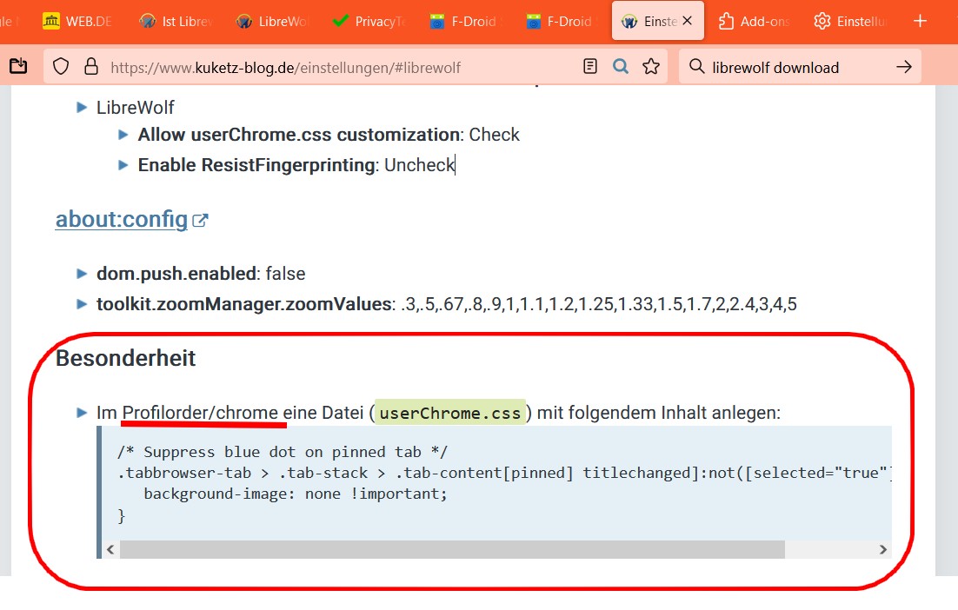
Task: Click external link icon beside about:config
Action: pyautogui.click(x=201, y=221)
